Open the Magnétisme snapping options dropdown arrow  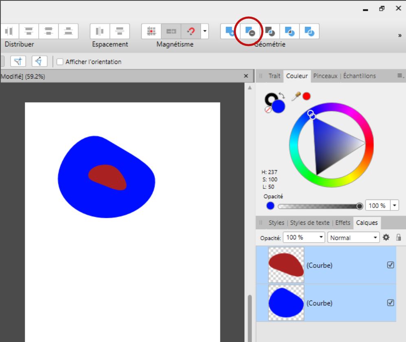point(205,31)
